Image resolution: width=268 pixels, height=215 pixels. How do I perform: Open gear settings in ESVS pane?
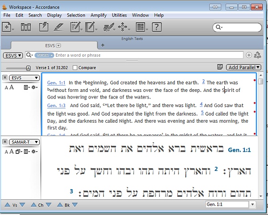point(34,87)
